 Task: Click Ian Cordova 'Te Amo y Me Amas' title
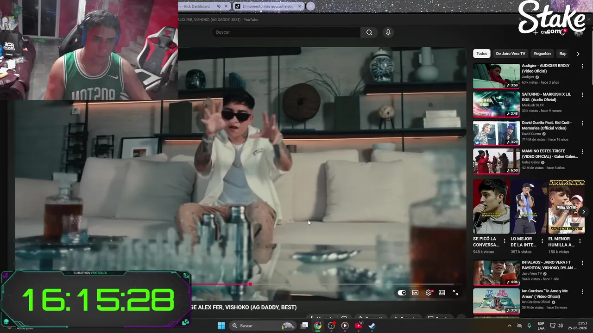point(545,294)
